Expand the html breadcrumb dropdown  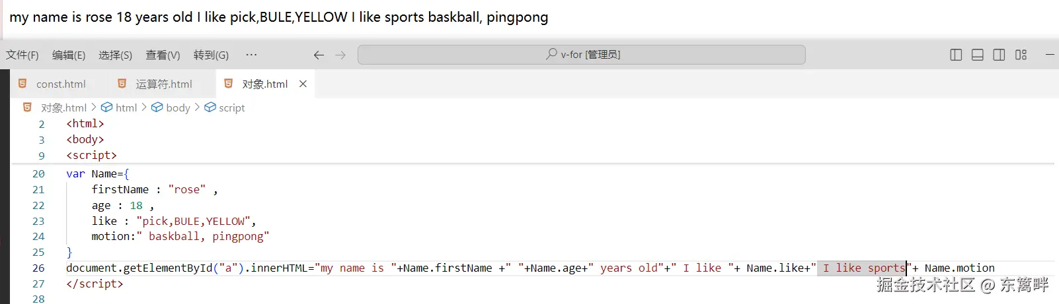click(126, 107)
